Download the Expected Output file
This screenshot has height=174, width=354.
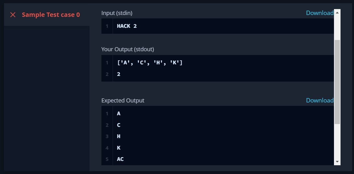(320, 100)
